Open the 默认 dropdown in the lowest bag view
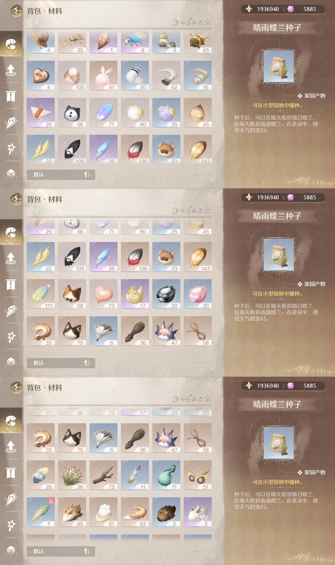This screenshot has width=335, height=565. coord(53,551)
